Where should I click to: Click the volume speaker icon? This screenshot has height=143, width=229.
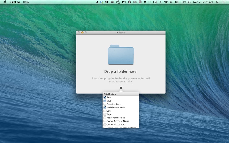[171, 2]
